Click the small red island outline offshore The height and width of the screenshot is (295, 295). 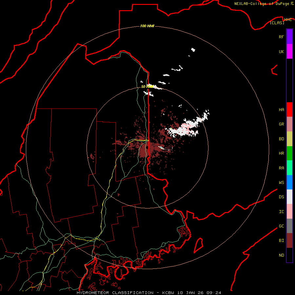click(x=199, y=245)
